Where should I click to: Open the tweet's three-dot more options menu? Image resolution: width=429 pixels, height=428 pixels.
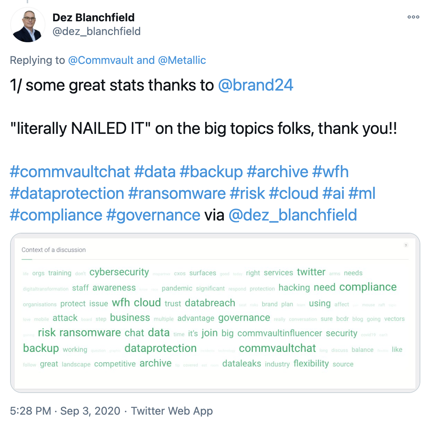tap(413, 17)
